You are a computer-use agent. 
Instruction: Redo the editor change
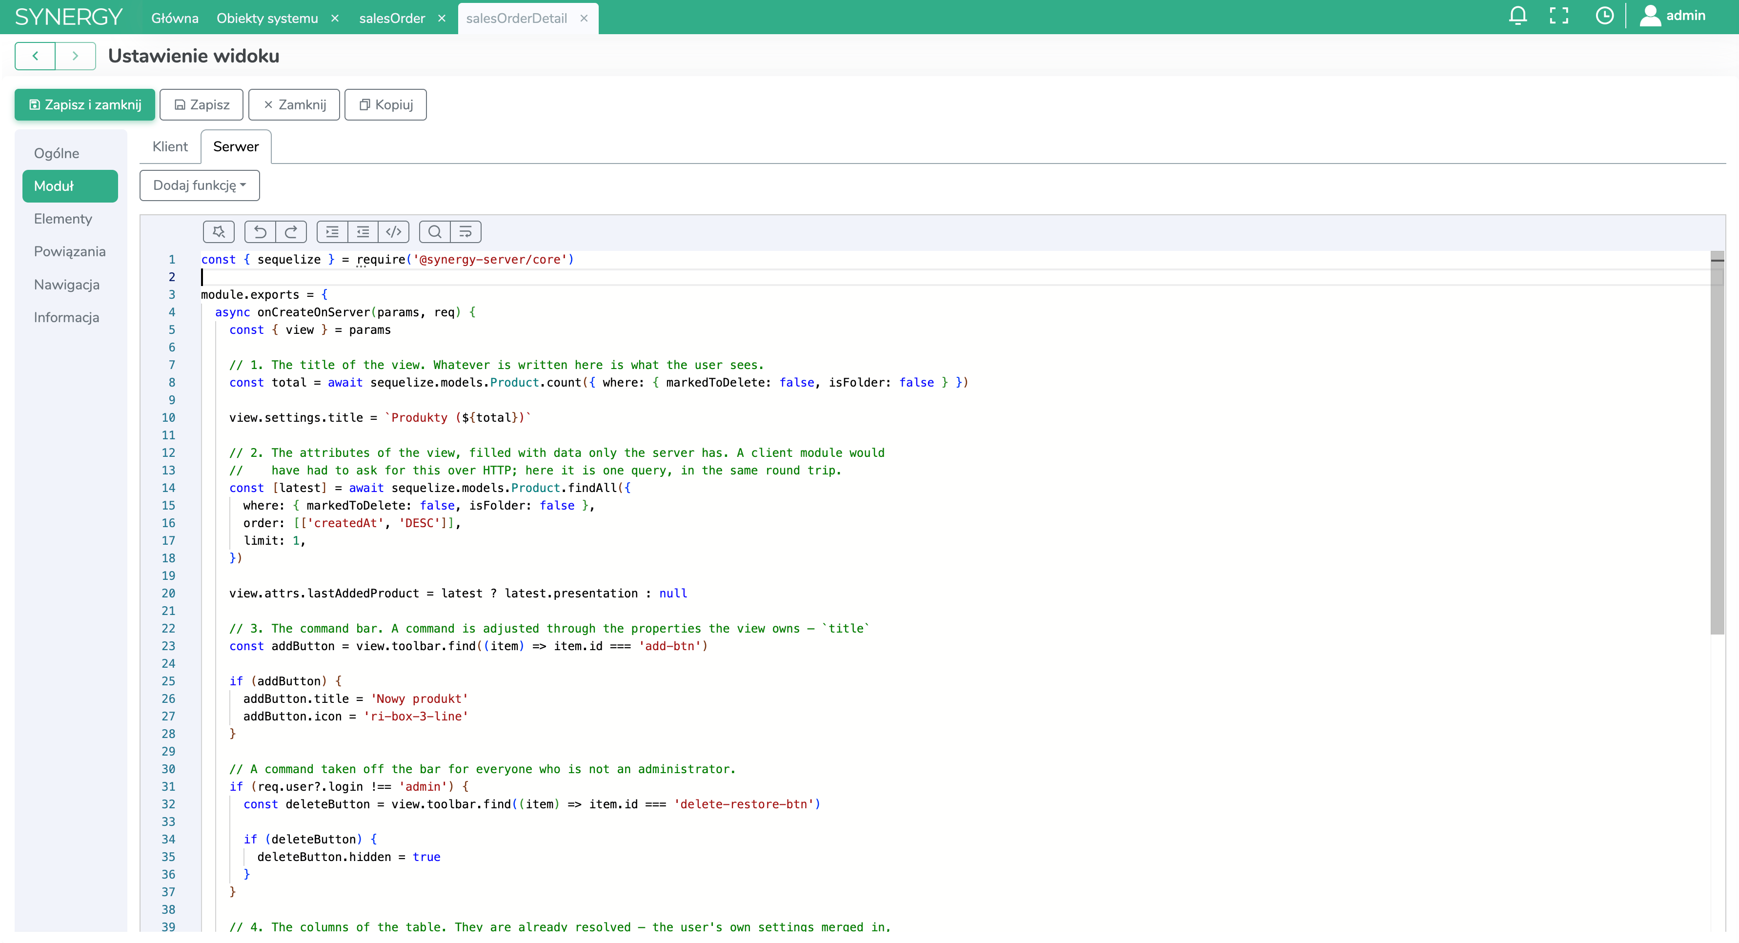pos(291,232)
